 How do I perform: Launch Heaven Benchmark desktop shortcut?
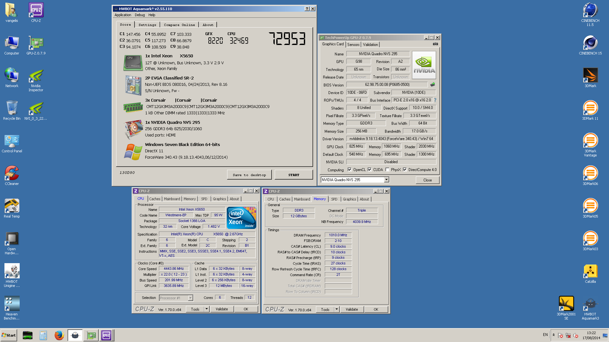pos(12,308)
